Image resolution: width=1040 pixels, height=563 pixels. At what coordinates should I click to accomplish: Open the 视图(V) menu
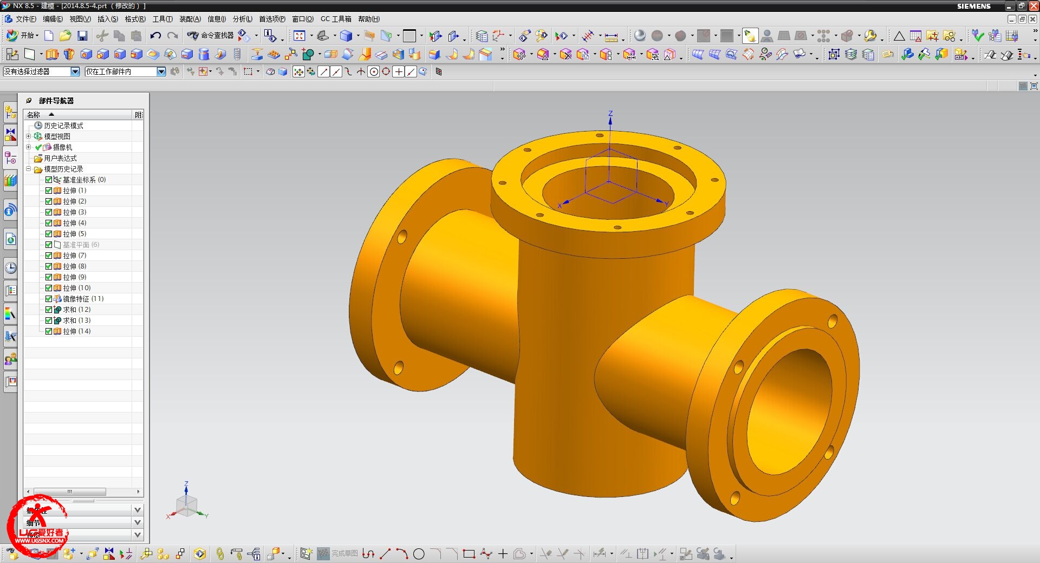point(80,19)
